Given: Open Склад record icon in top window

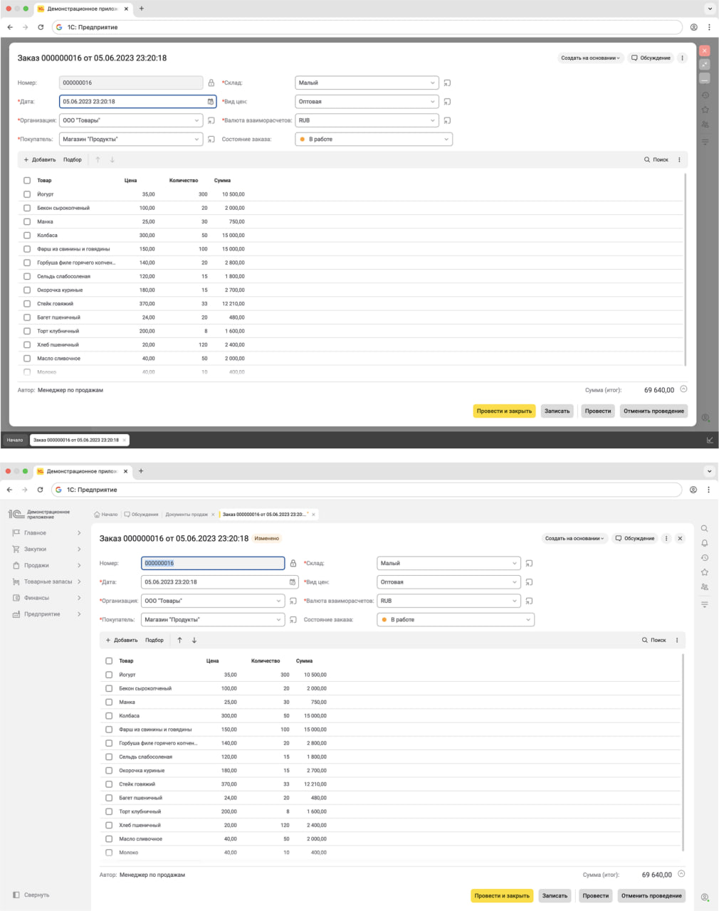Looking at the screenshot, I should pyautogui.click(x=447, y=83).
